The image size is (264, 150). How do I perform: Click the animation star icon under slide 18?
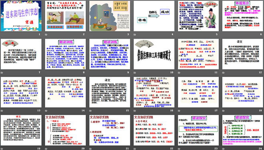tap(223, 111)
